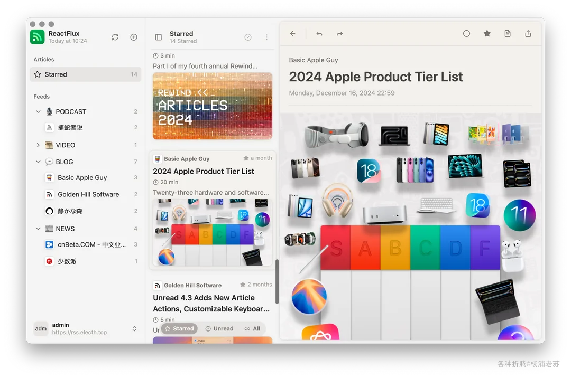Mark all as read checkmark icon

pyautogui.click(x=248, y=37)
